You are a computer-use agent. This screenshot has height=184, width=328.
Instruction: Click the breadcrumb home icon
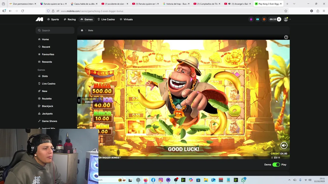click(x=82, y=30)
